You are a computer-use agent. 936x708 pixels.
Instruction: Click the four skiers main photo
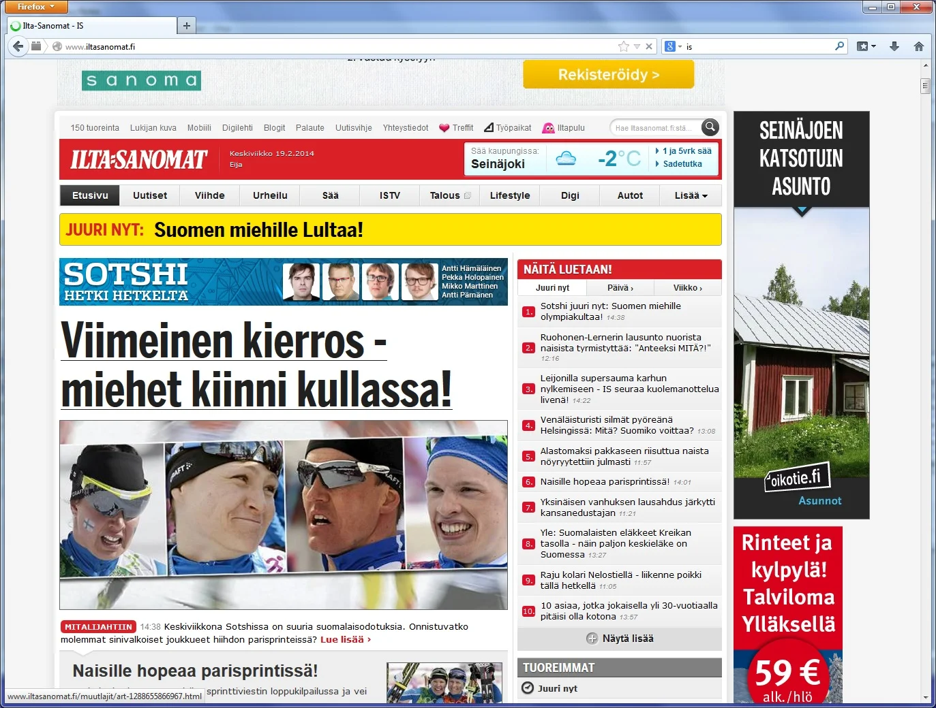pyautogui.click(x=283, y=514)
